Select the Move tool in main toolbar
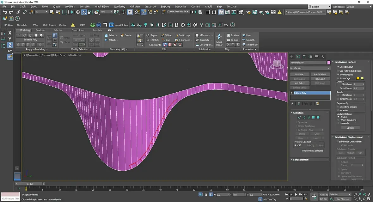Screen dimensions: 373x202 [78, 12]
